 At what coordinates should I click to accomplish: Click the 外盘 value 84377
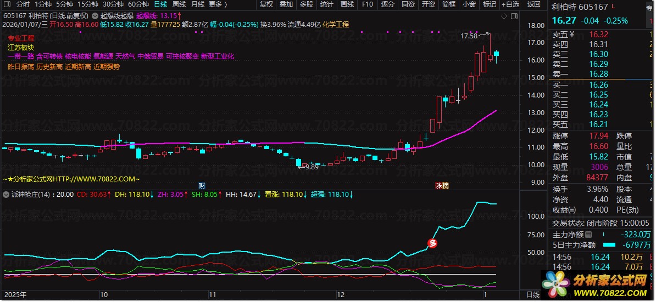[597, 178]
